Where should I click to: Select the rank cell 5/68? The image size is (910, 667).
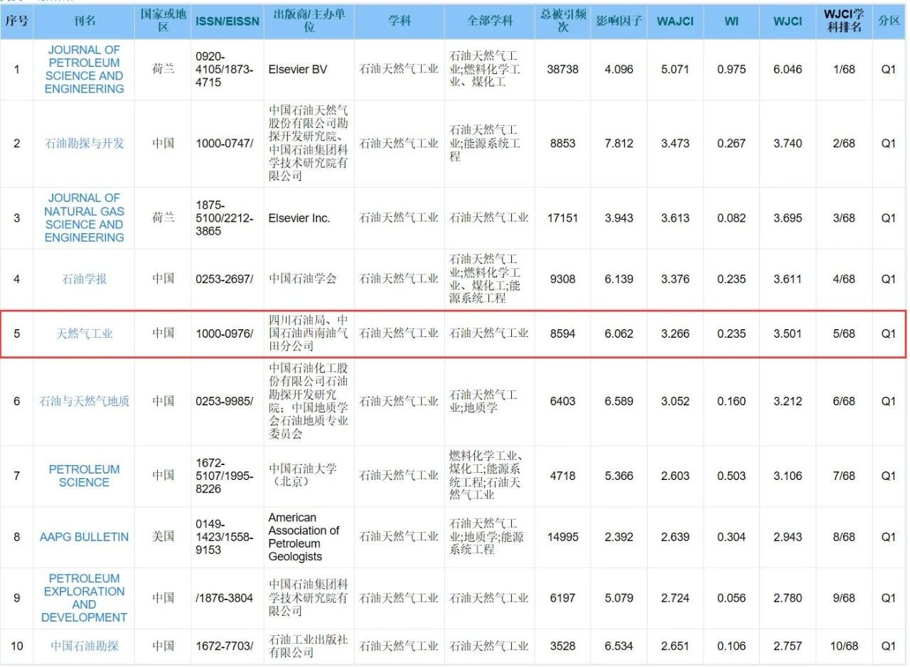coord(844,333)
